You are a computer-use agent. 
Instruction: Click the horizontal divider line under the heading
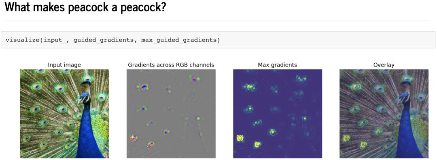pyautogui.click(x=218, y=21)
